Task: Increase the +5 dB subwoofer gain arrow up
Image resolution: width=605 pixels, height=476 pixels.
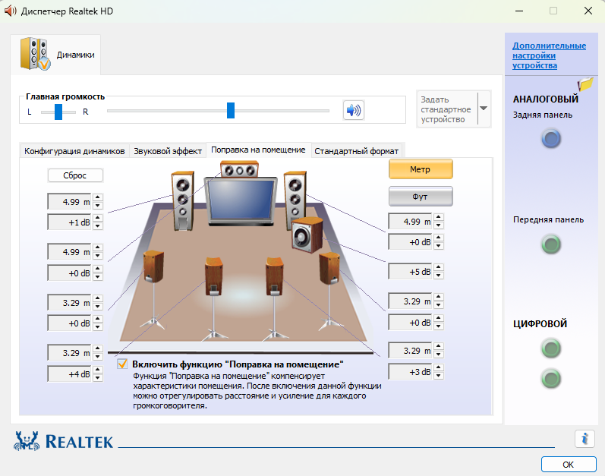Action: coord(439,267)
